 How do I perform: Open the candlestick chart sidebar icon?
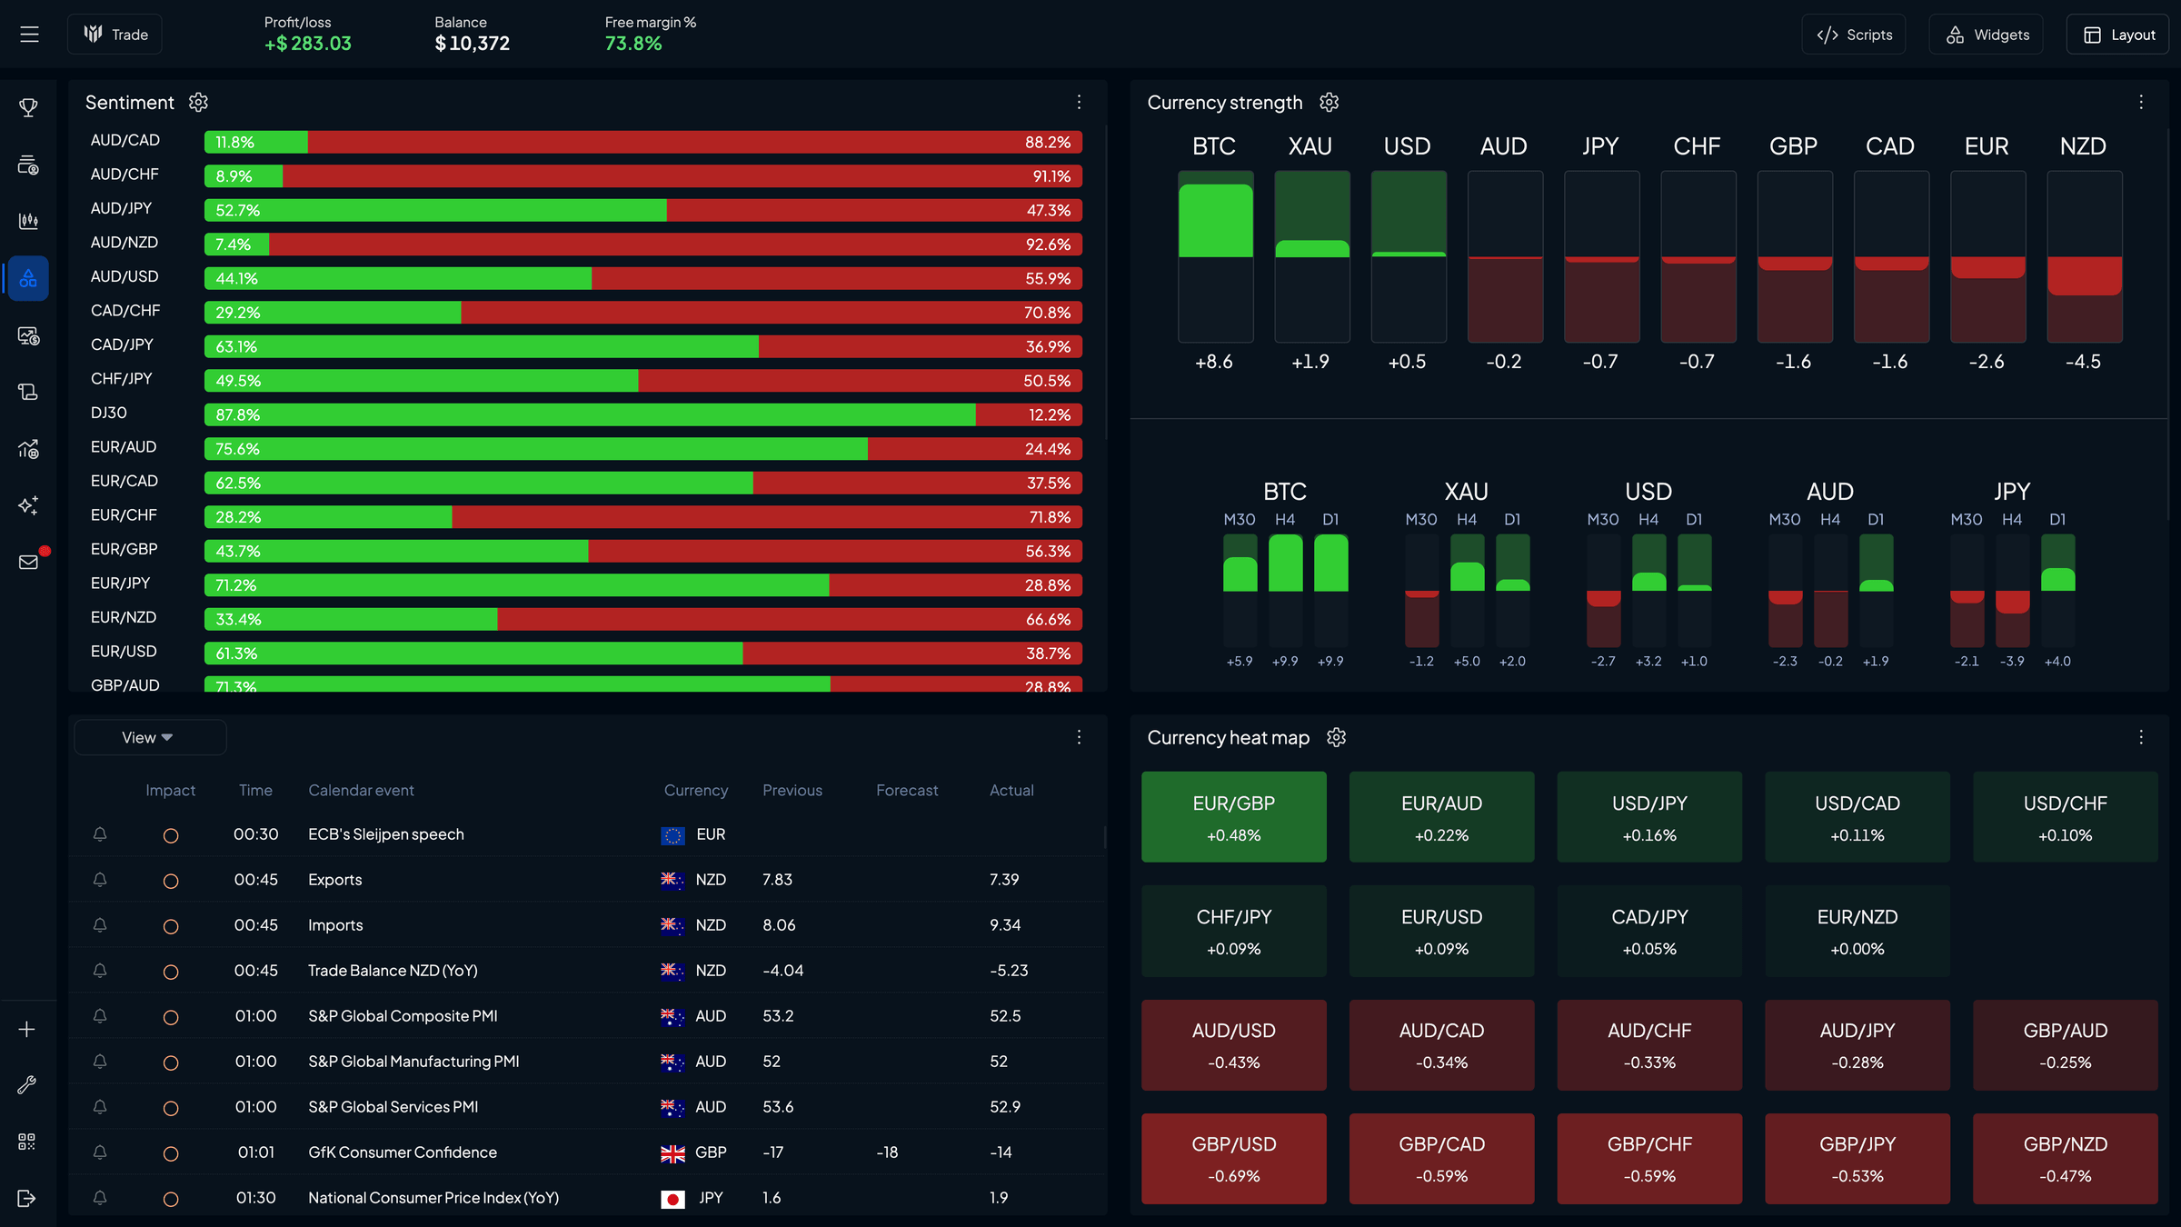28,221
